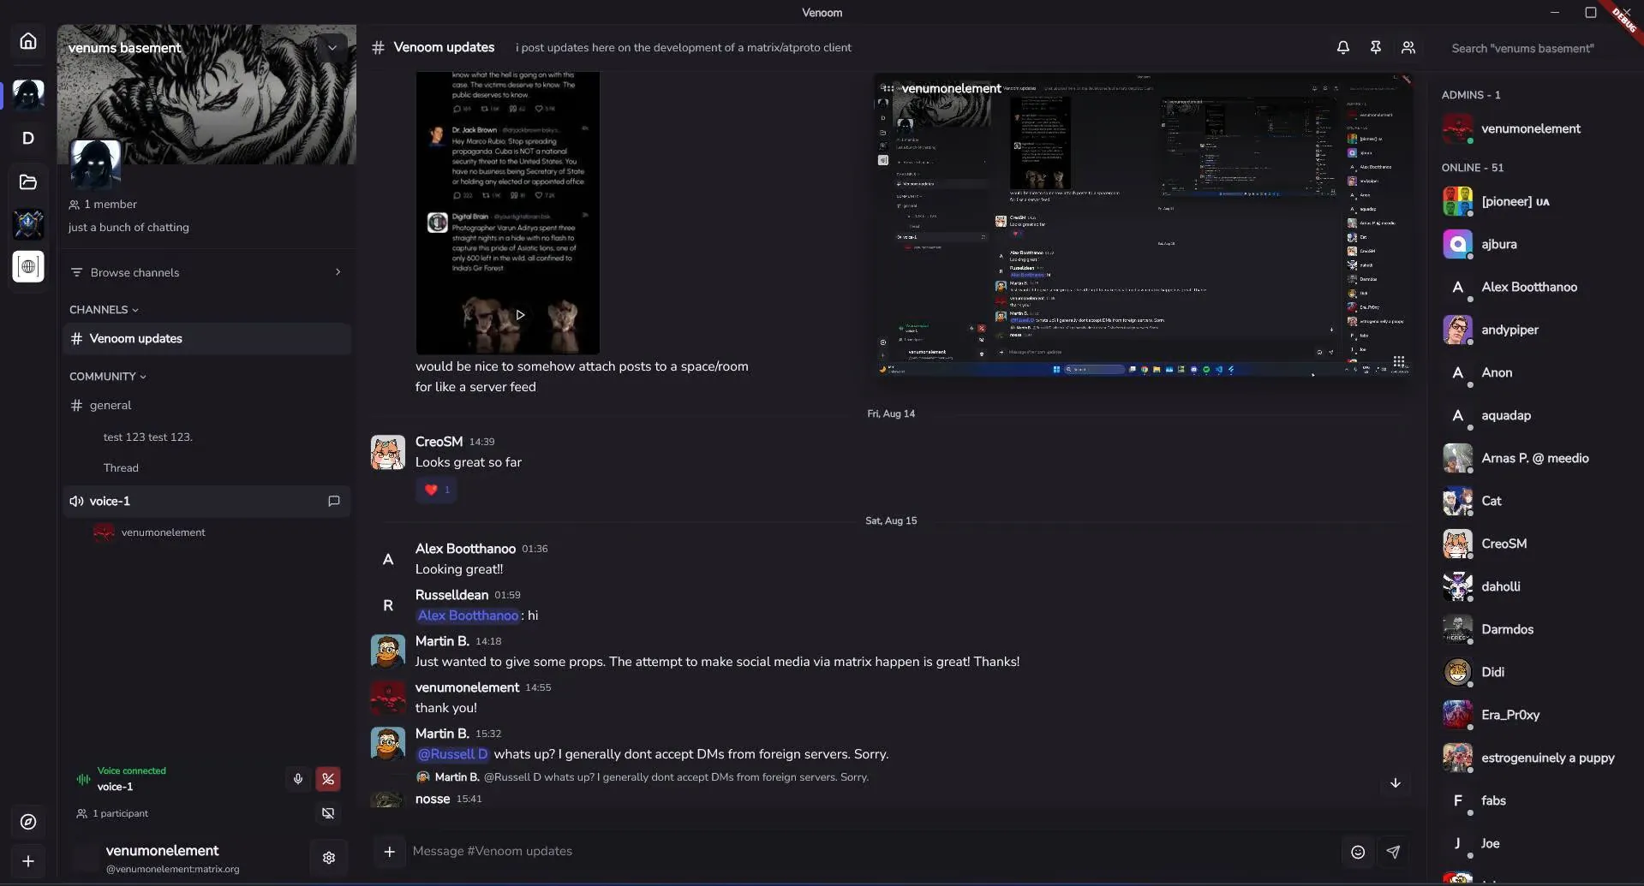Toggle screen share off icon in the voice panel
The image size is (1644, 886).
click(x=328, y=813)
